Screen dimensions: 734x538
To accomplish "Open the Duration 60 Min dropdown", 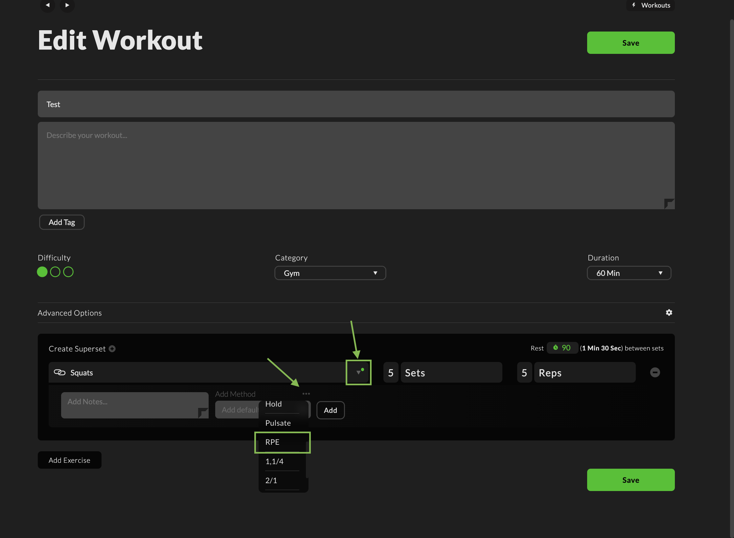I will pos(629,273).
